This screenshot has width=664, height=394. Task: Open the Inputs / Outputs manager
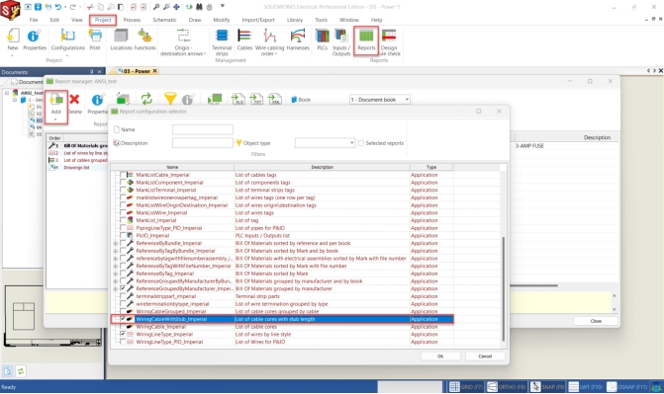(x=340, y=41)
